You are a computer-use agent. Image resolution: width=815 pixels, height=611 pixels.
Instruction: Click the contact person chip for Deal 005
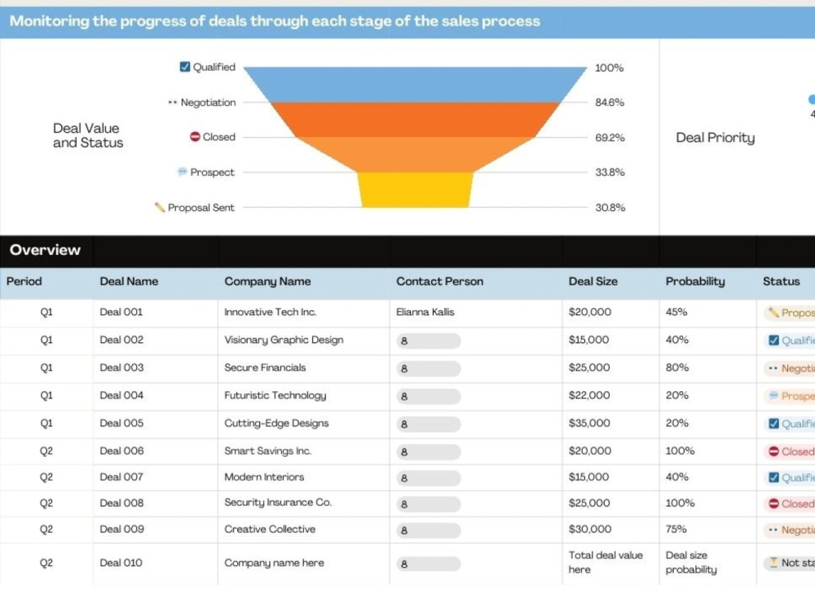[429, 424]
